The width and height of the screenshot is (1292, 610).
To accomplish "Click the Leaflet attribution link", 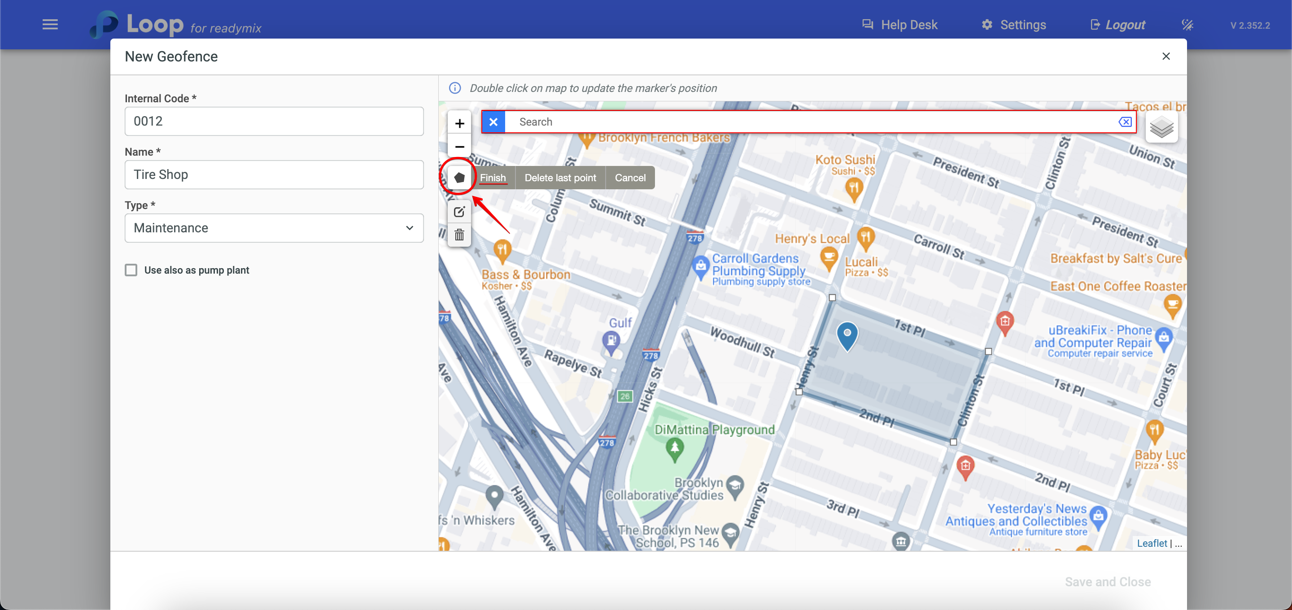I will [x=1152, y=543].
